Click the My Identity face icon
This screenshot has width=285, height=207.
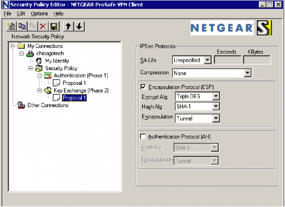[x=39, y=61]
